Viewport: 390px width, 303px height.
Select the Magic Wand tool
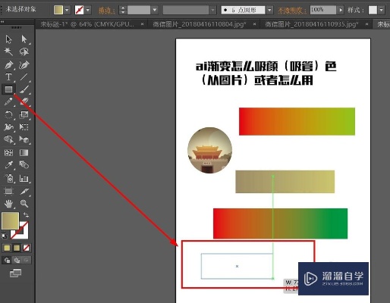[8, 52]
